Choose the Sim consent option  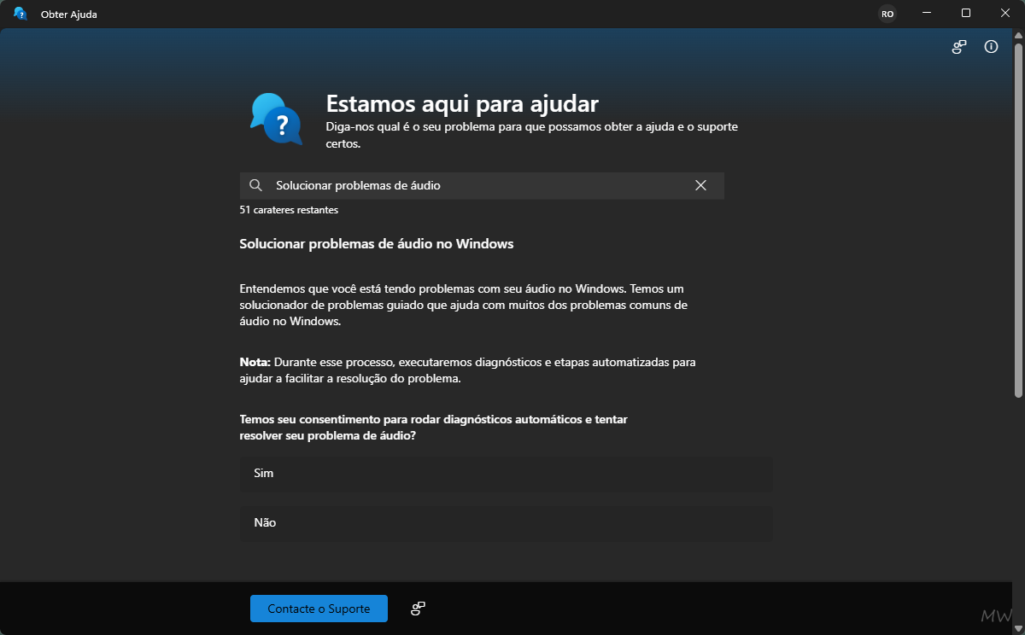point(507,473)
